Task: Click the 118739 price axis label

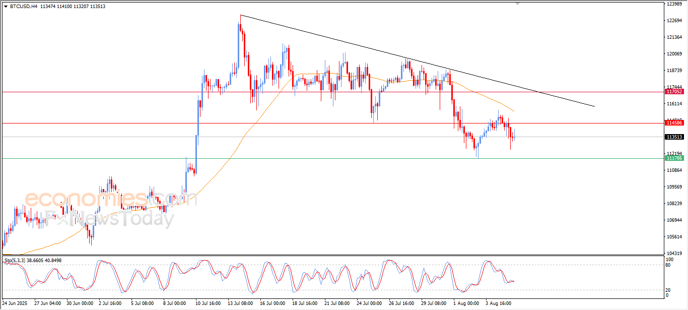Action: (x=674, y=71)
